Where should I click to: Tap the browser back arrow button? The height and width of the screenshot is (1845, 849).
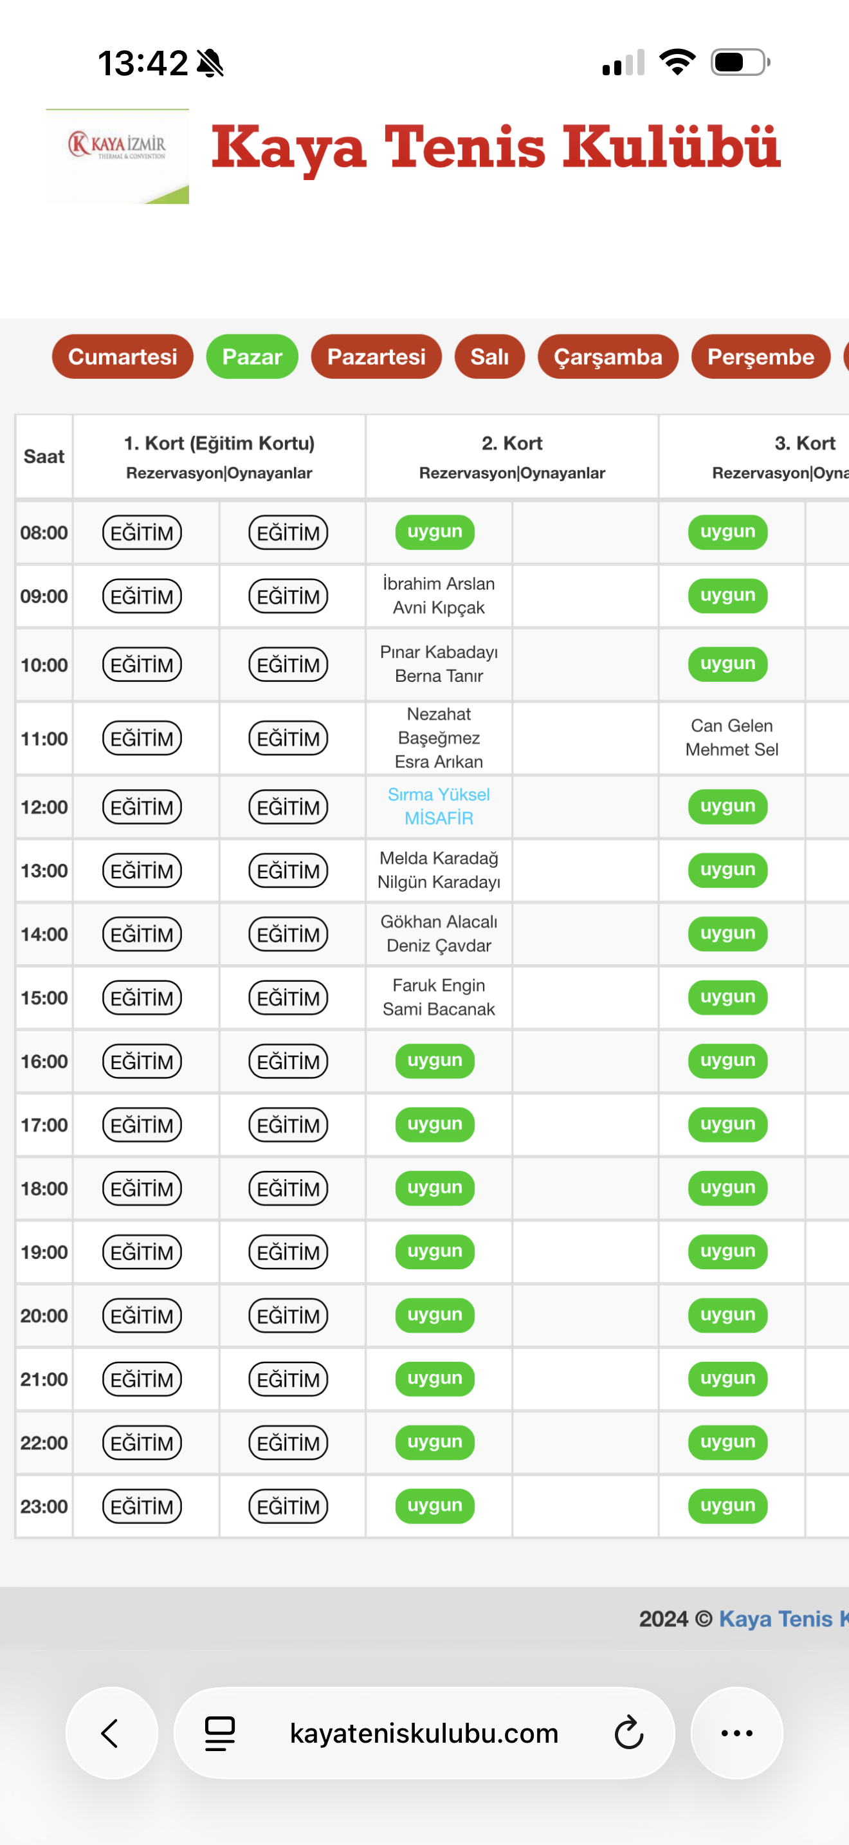click(111, 1733)
